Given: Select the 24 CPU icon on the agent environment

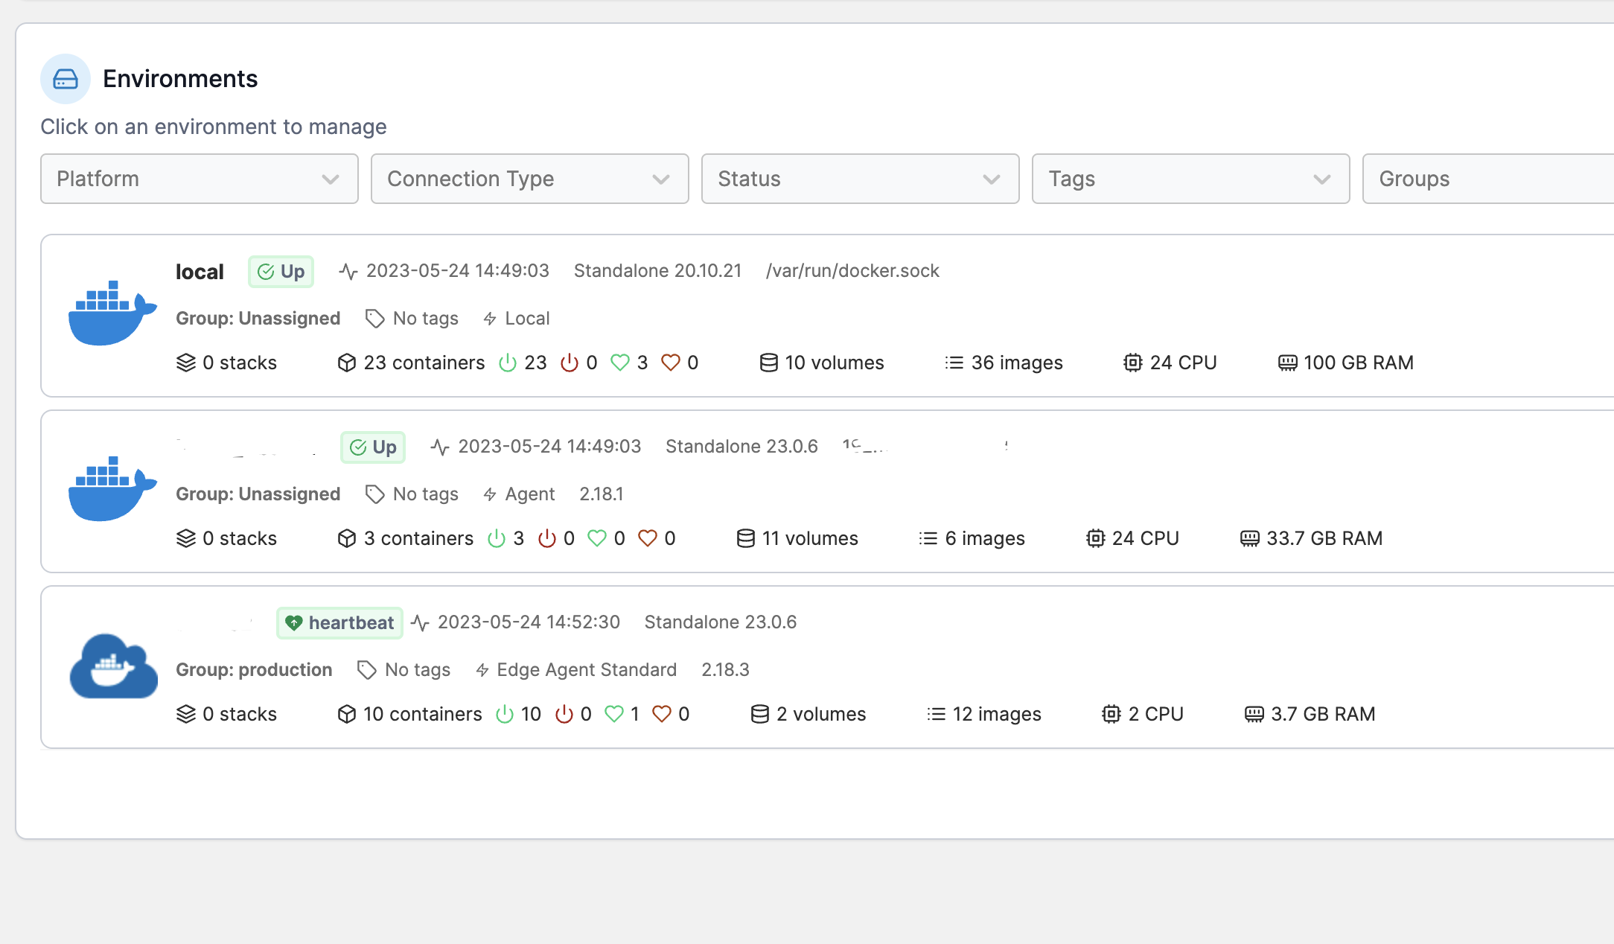Looking at the screenshot, I should click(x=1095, y=538).
